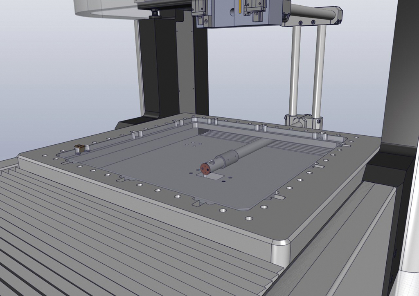Select the brass fitting on plate's left edge

(x=79, y=148)
